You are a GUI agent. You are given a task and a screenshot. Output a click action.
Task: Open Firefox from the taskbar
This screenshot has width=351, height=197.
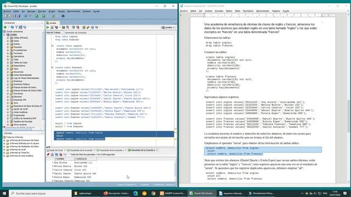[x=116, y=193]
